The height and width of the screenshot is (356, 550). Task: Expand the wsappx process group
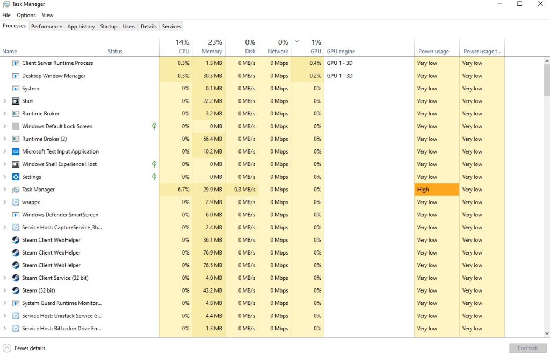pyautogui.click(x=4, y=202)
